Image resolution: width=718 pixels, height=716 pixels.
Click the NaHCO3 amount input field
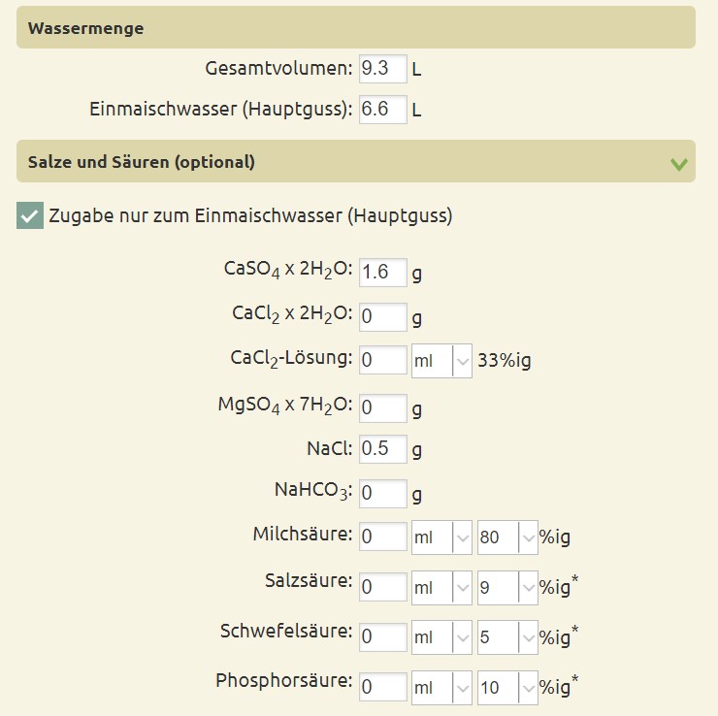click(x=382, y=494)
